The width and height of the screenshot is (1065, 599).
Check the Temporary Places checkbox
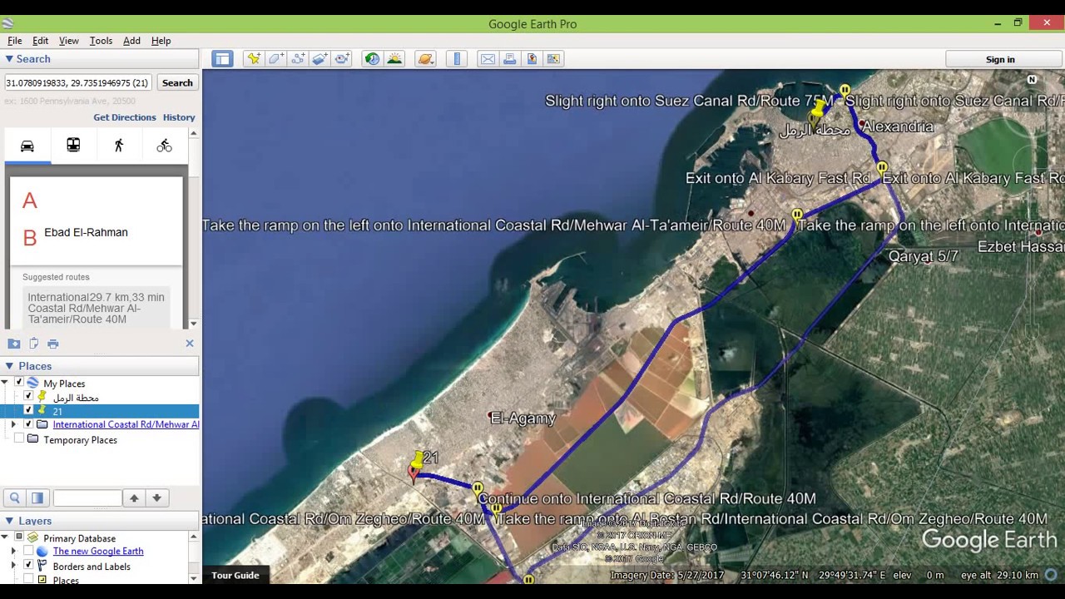[x=18, y=439]
